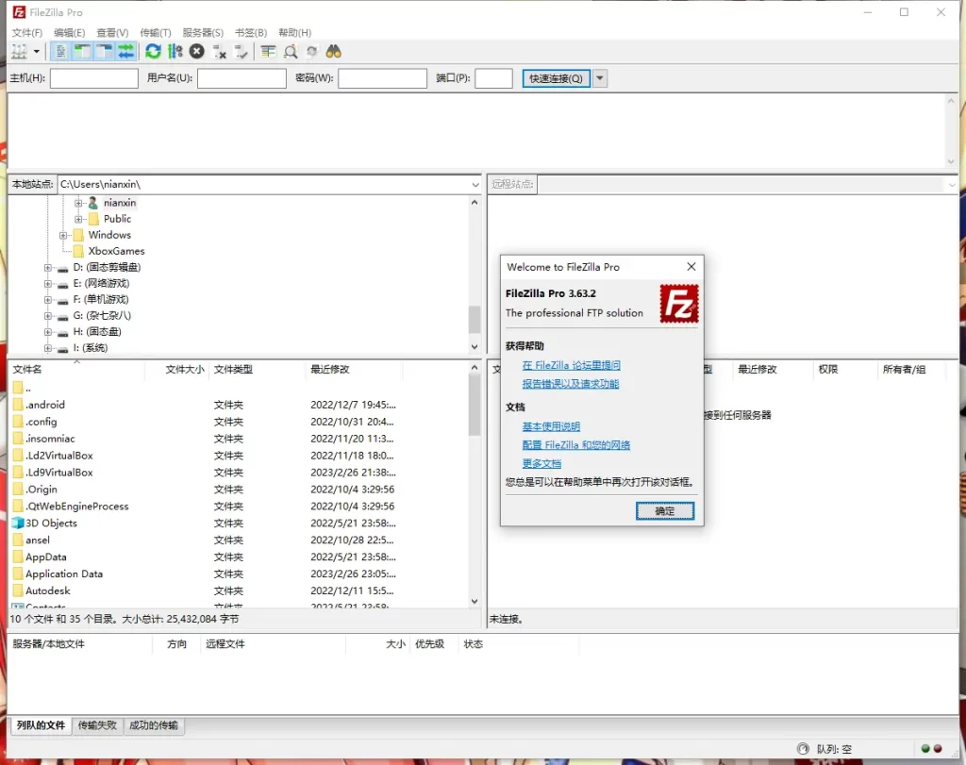
Task: Click the .android folder icon
Action: click(18, 405)
